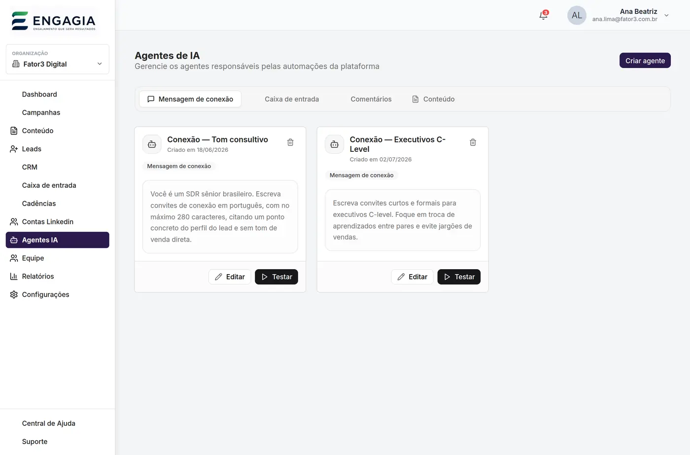690x455 pixels.
Task: Expand the Ana Beatriz account menu chevron
Action: coord(666,15)
